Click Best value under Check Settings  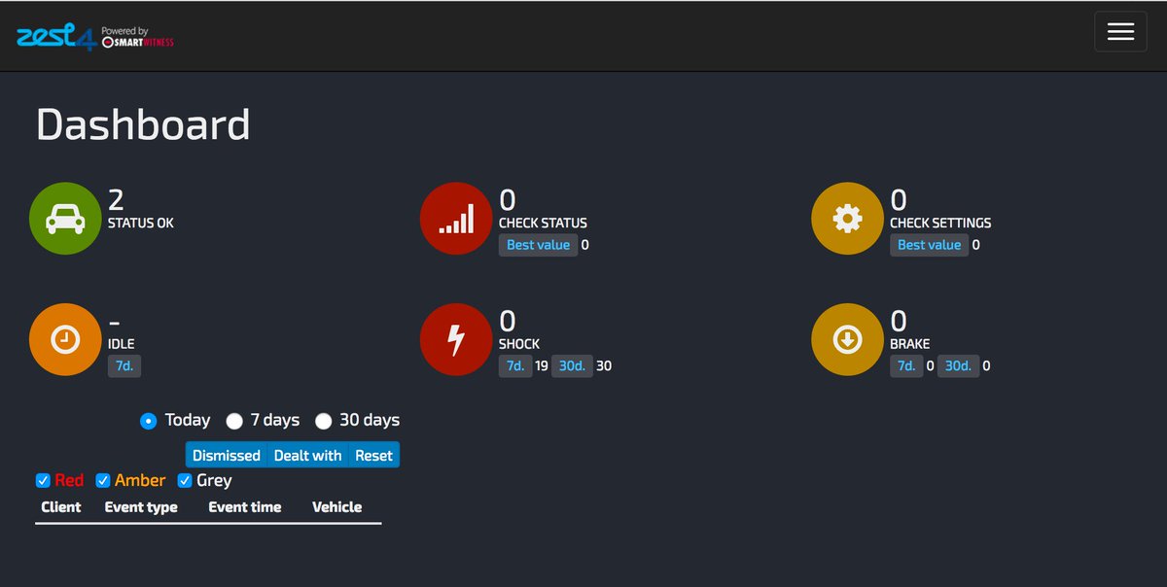pyautogui.click(x=929, y=245)
